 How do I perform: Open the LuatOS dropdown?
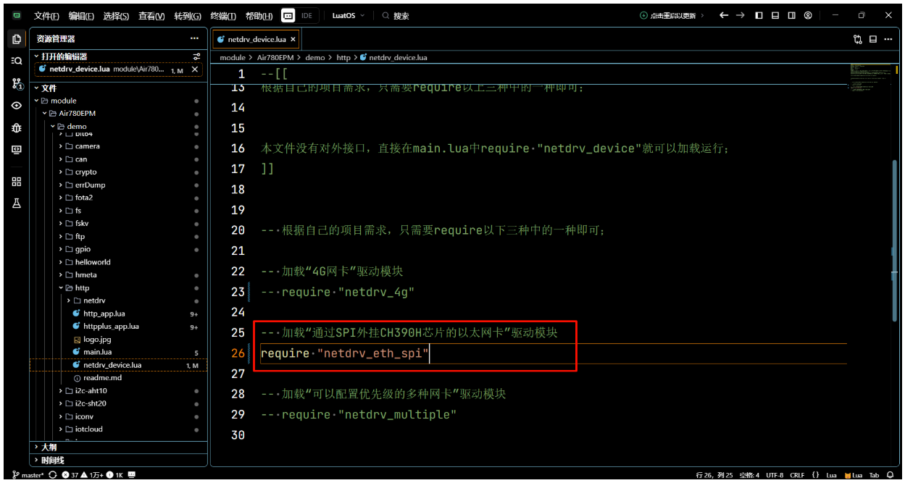pyautogui.click(x=349, y=15)
